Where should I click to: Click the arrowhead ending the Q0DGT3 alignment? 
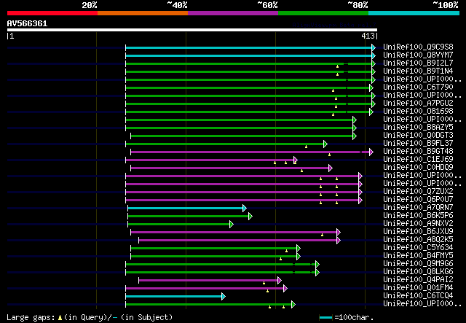pyautogui.click(x=355, y=136)
